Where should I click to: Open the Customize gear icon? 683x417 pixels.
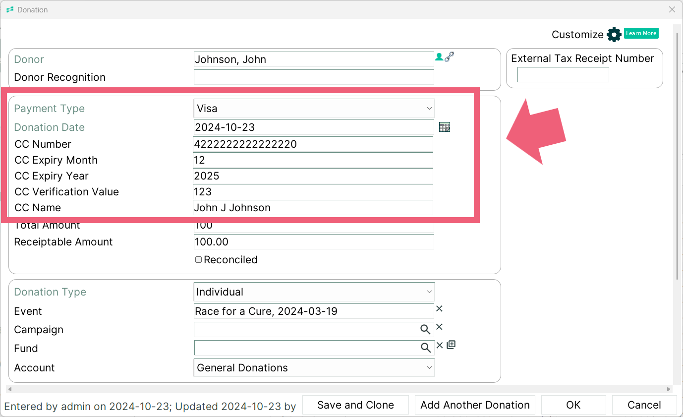pos(614,35)
